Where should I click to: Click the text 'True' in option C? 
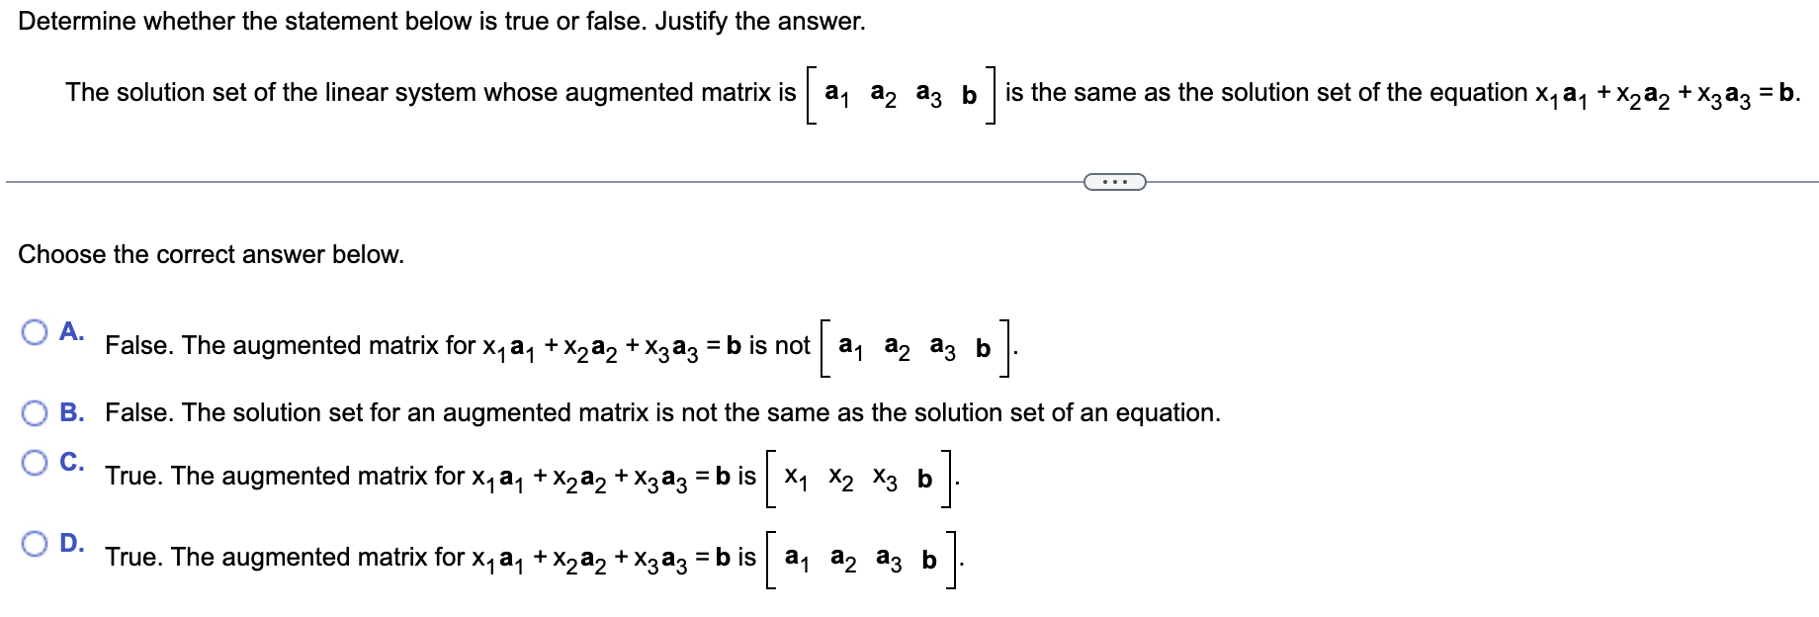[129, 477]
